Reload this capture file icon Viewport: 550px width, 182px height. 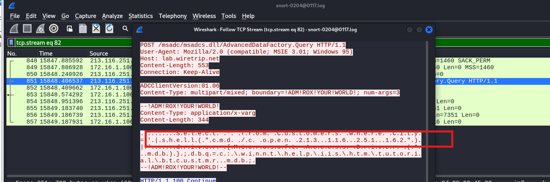tap(109, 28)
